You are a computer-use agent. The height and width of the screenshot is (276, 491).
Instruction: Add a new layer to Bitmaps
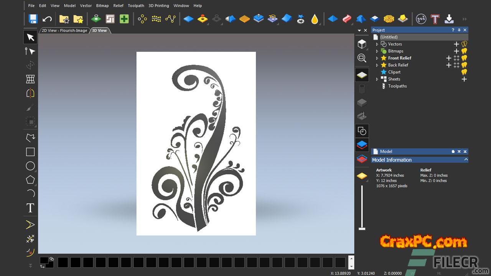(x=456, y=51)
